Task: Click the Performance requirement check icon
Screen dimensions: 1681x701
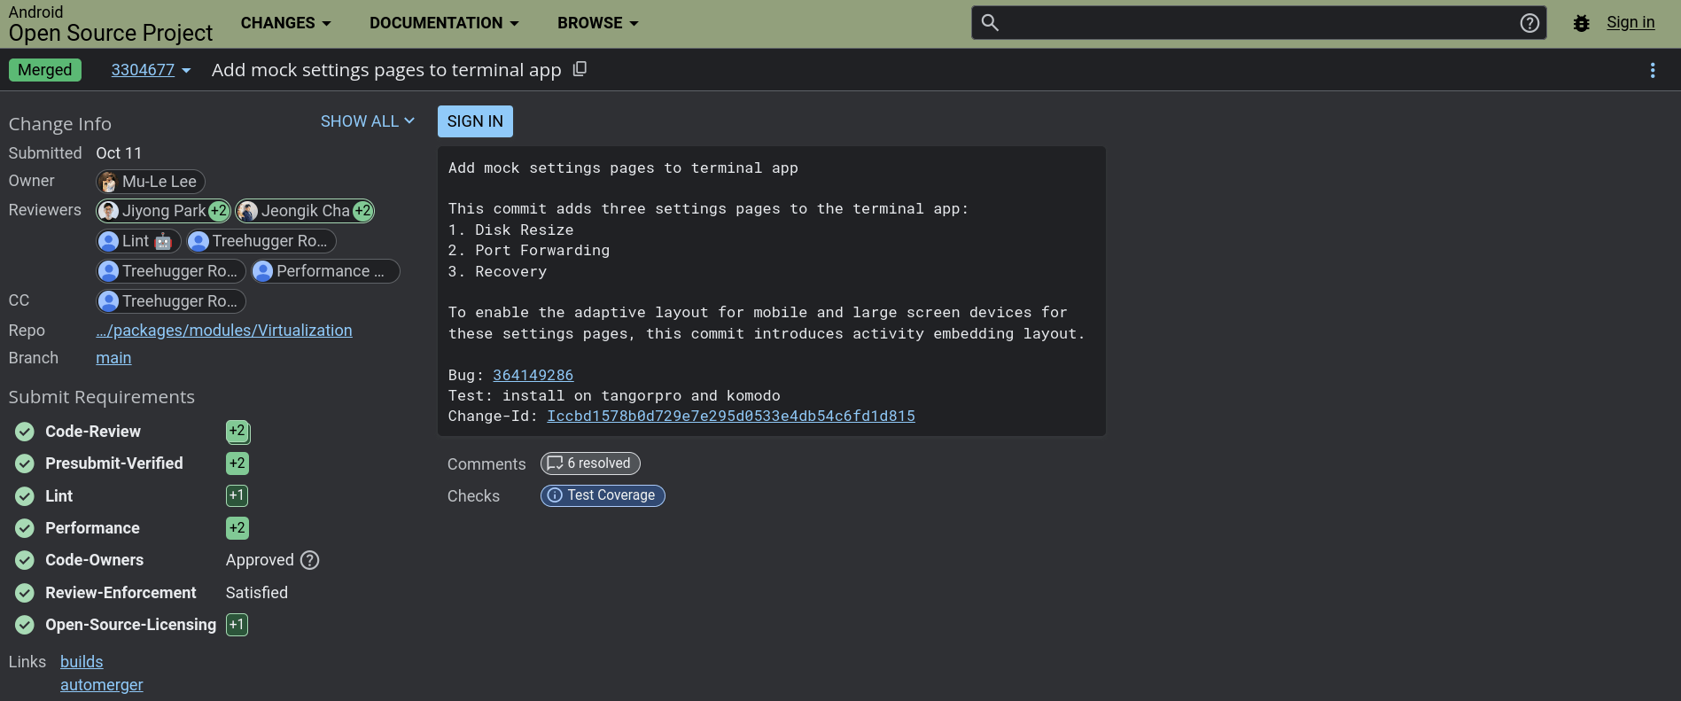Action: [x=25, y=528]
